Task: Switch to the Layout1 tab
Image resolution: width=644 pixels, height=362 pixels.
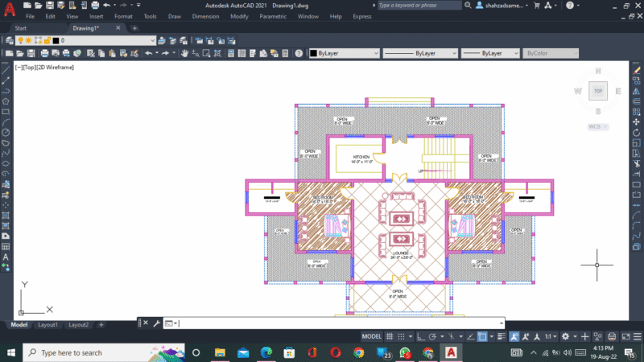Action: (x=47, y=325)
